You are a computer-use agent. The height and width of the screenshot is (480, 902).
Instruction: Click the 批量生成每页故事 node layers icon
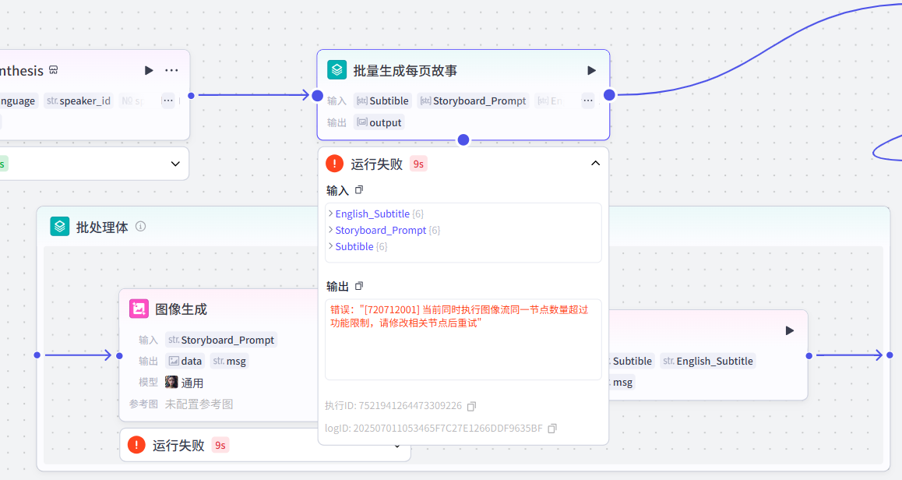point(336,70)
